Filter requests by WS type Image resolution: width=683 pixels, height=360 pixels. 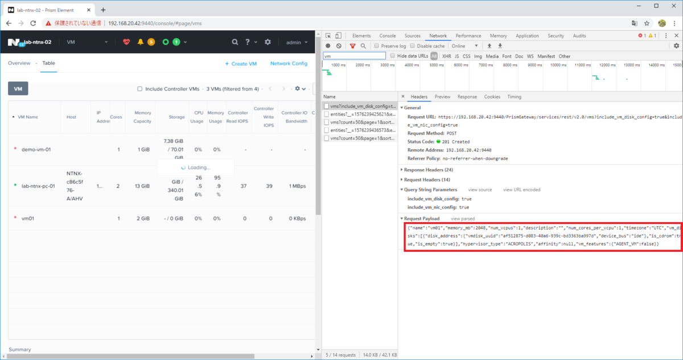pyautogui.click(x=530, y=56)
